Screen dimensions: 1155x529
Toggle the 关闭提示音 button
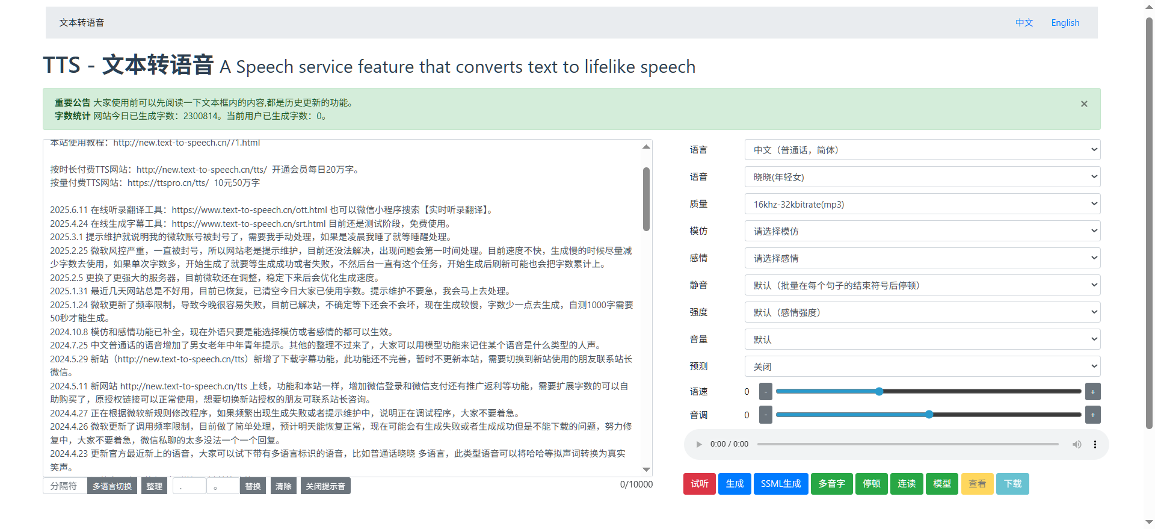point(325,486)
